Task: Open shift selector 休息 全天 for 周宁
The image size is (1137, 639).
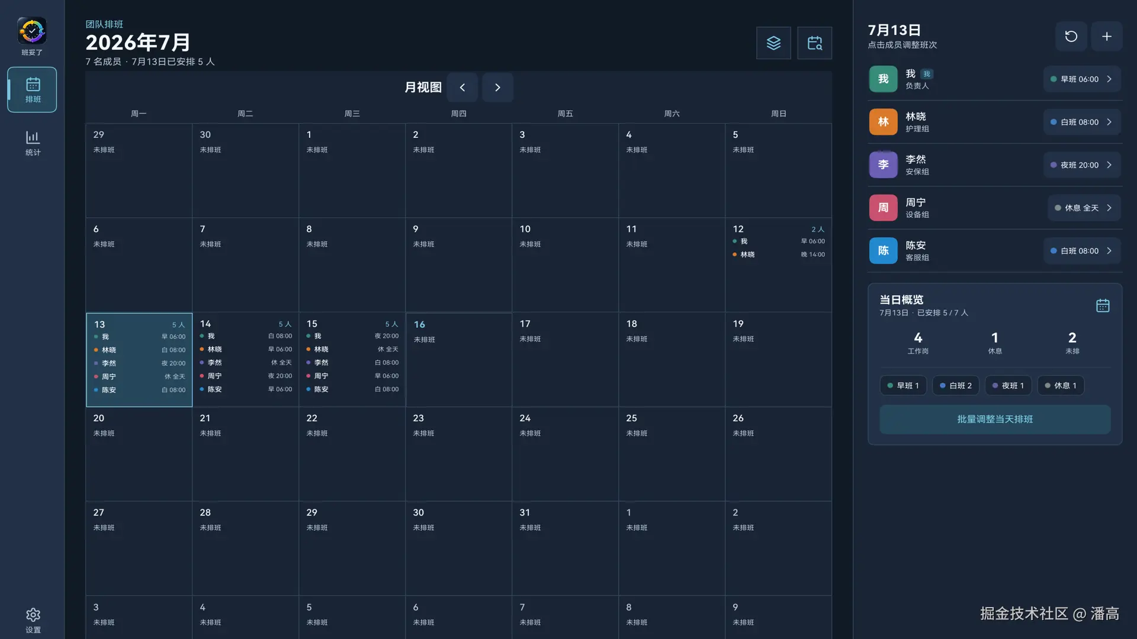Action: (x=1084, y=208)
